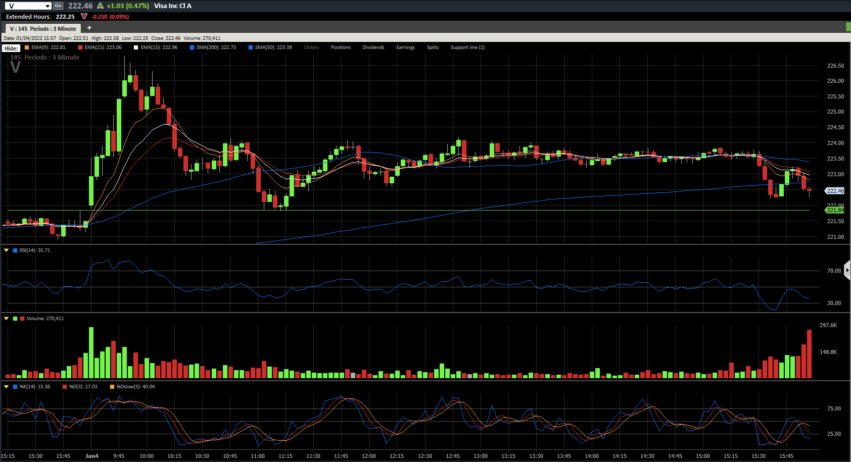The height and width of the screenshot is (462, 851).
Task: Toggle EMA(9) orange indicator swatch
Action: [x=27, y=47]
